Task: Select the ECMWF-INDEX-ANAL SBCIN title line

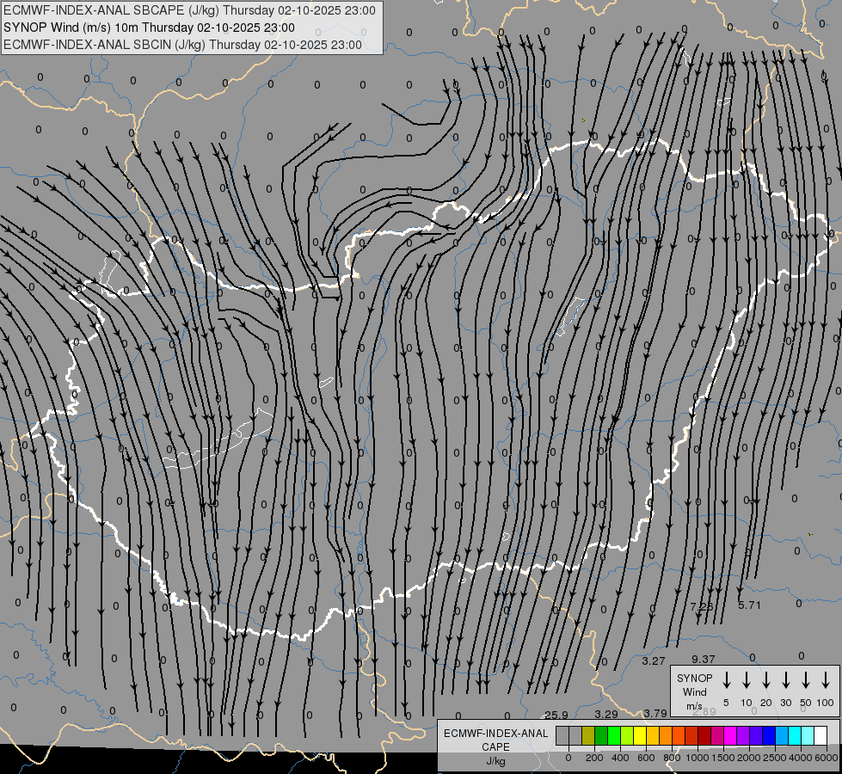Action: click(x=182, y=45)
